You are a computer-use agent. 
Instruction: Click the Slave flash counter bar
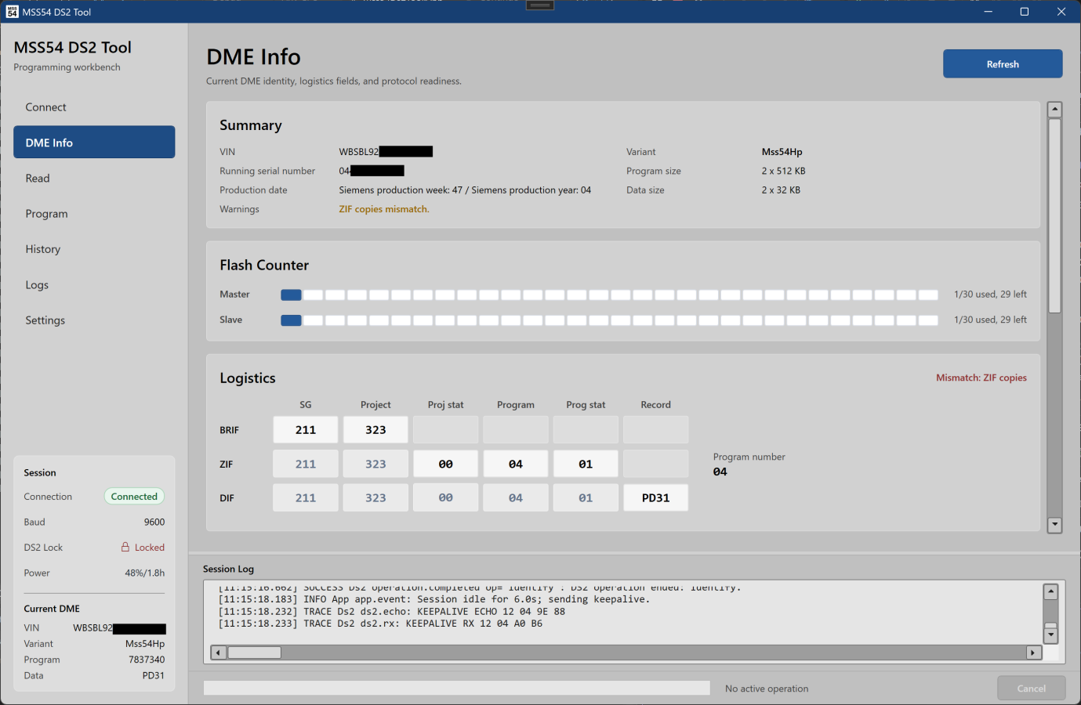[x=609, y=320]
